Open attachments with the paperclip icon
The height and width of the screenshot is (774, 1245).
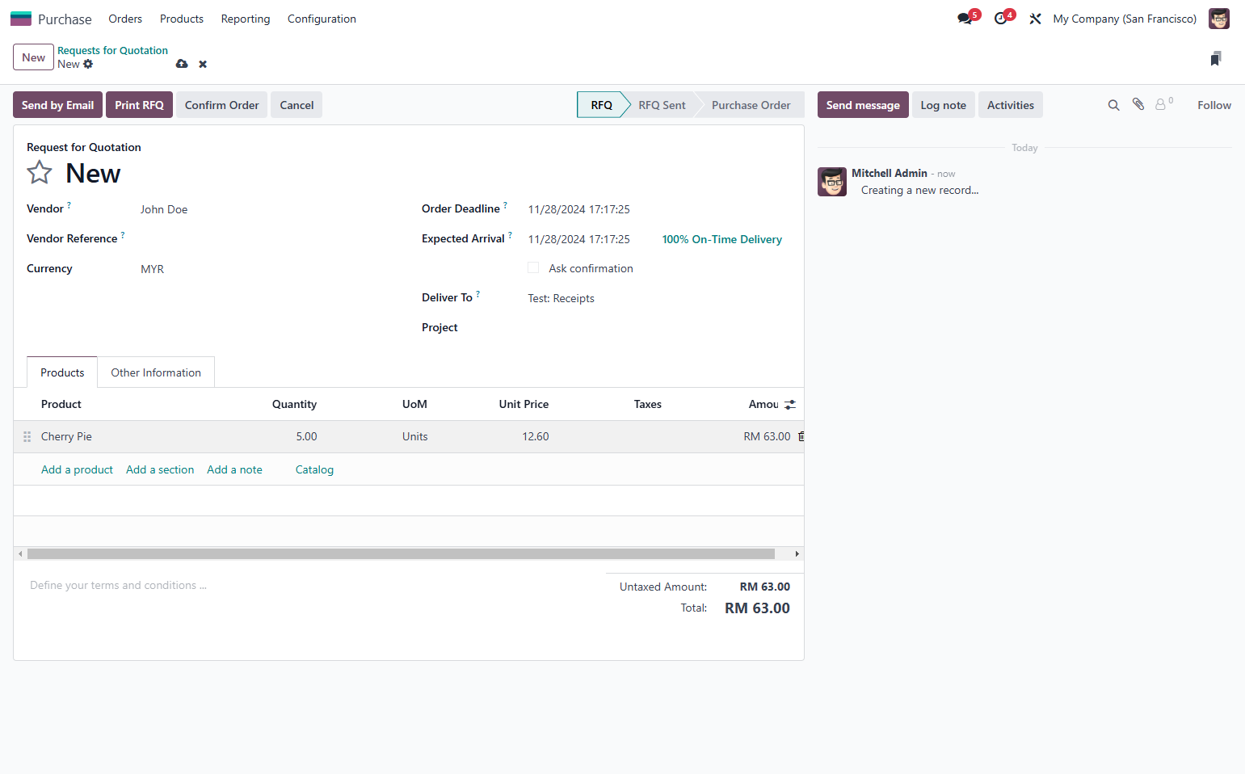[1138, 104]
